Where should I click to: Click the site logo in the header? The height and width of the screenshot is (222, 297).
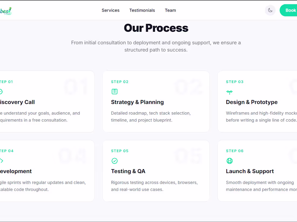[x=5, y=11]
